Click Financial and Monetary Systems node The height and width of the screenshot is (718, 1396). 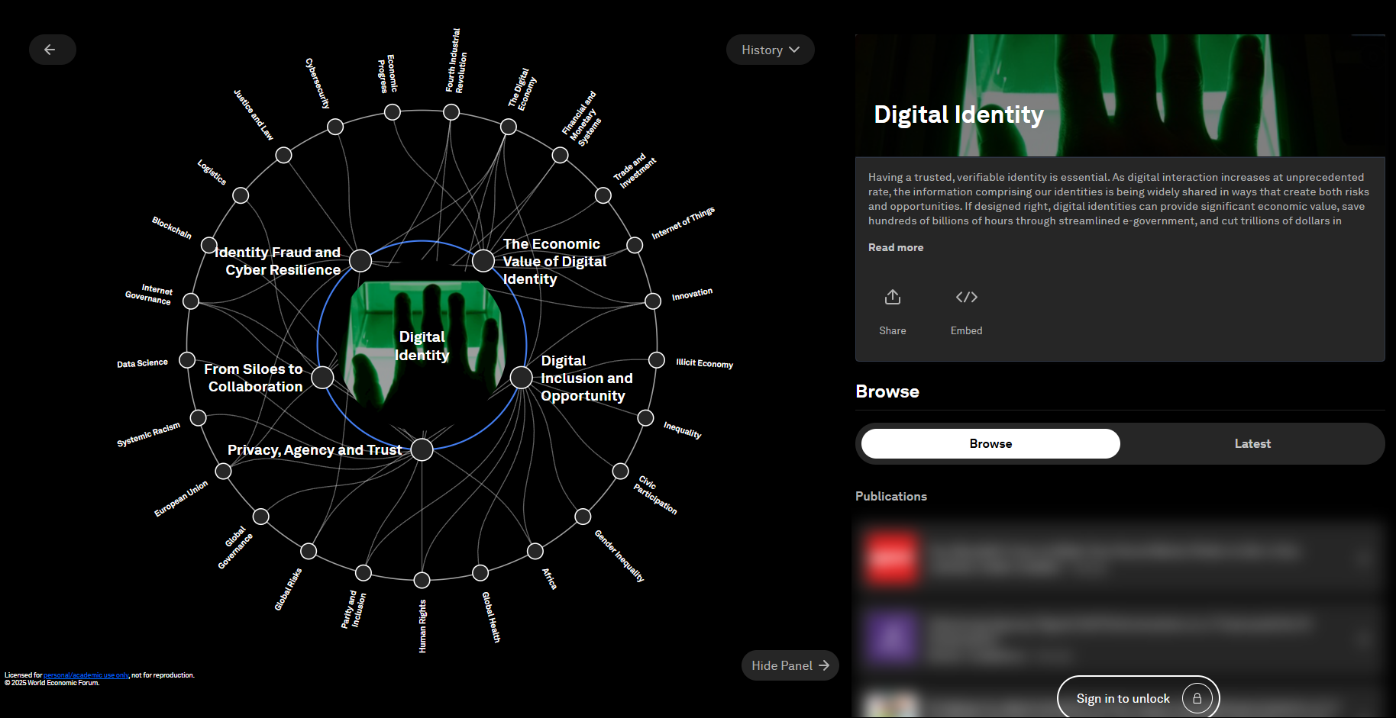[560, 155]
